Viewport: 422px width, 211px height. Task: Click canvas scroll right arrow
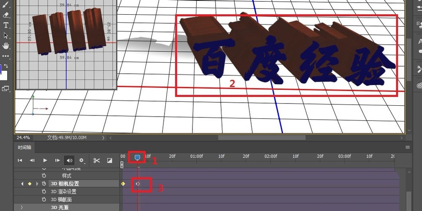click(402, 138)
